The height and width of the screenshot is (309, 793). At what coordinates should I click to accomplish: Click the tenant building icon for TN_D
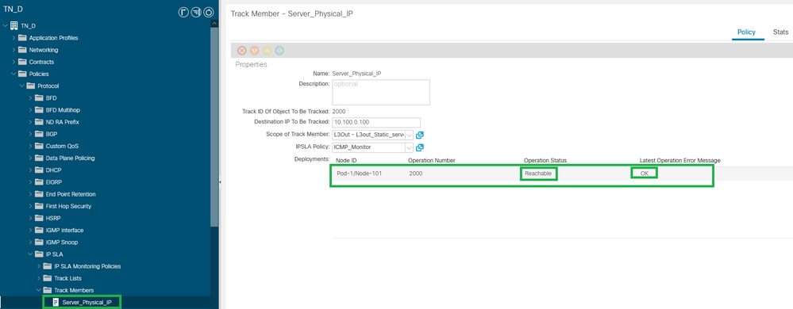click(x=13, y=25)
